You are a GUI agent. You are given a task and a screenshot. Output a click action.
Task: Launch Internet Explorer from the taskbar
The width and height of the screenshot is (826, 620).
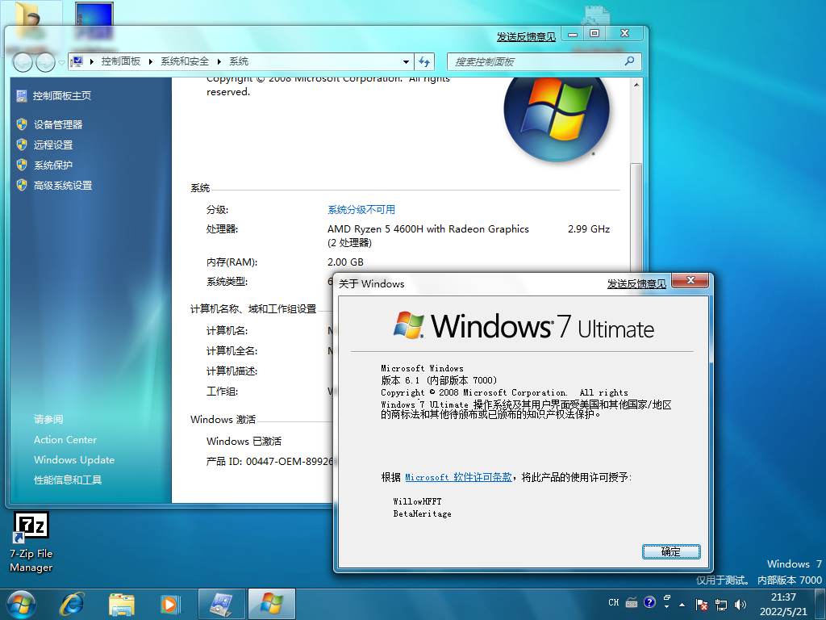pyautogui.click(x=71, y=604)
